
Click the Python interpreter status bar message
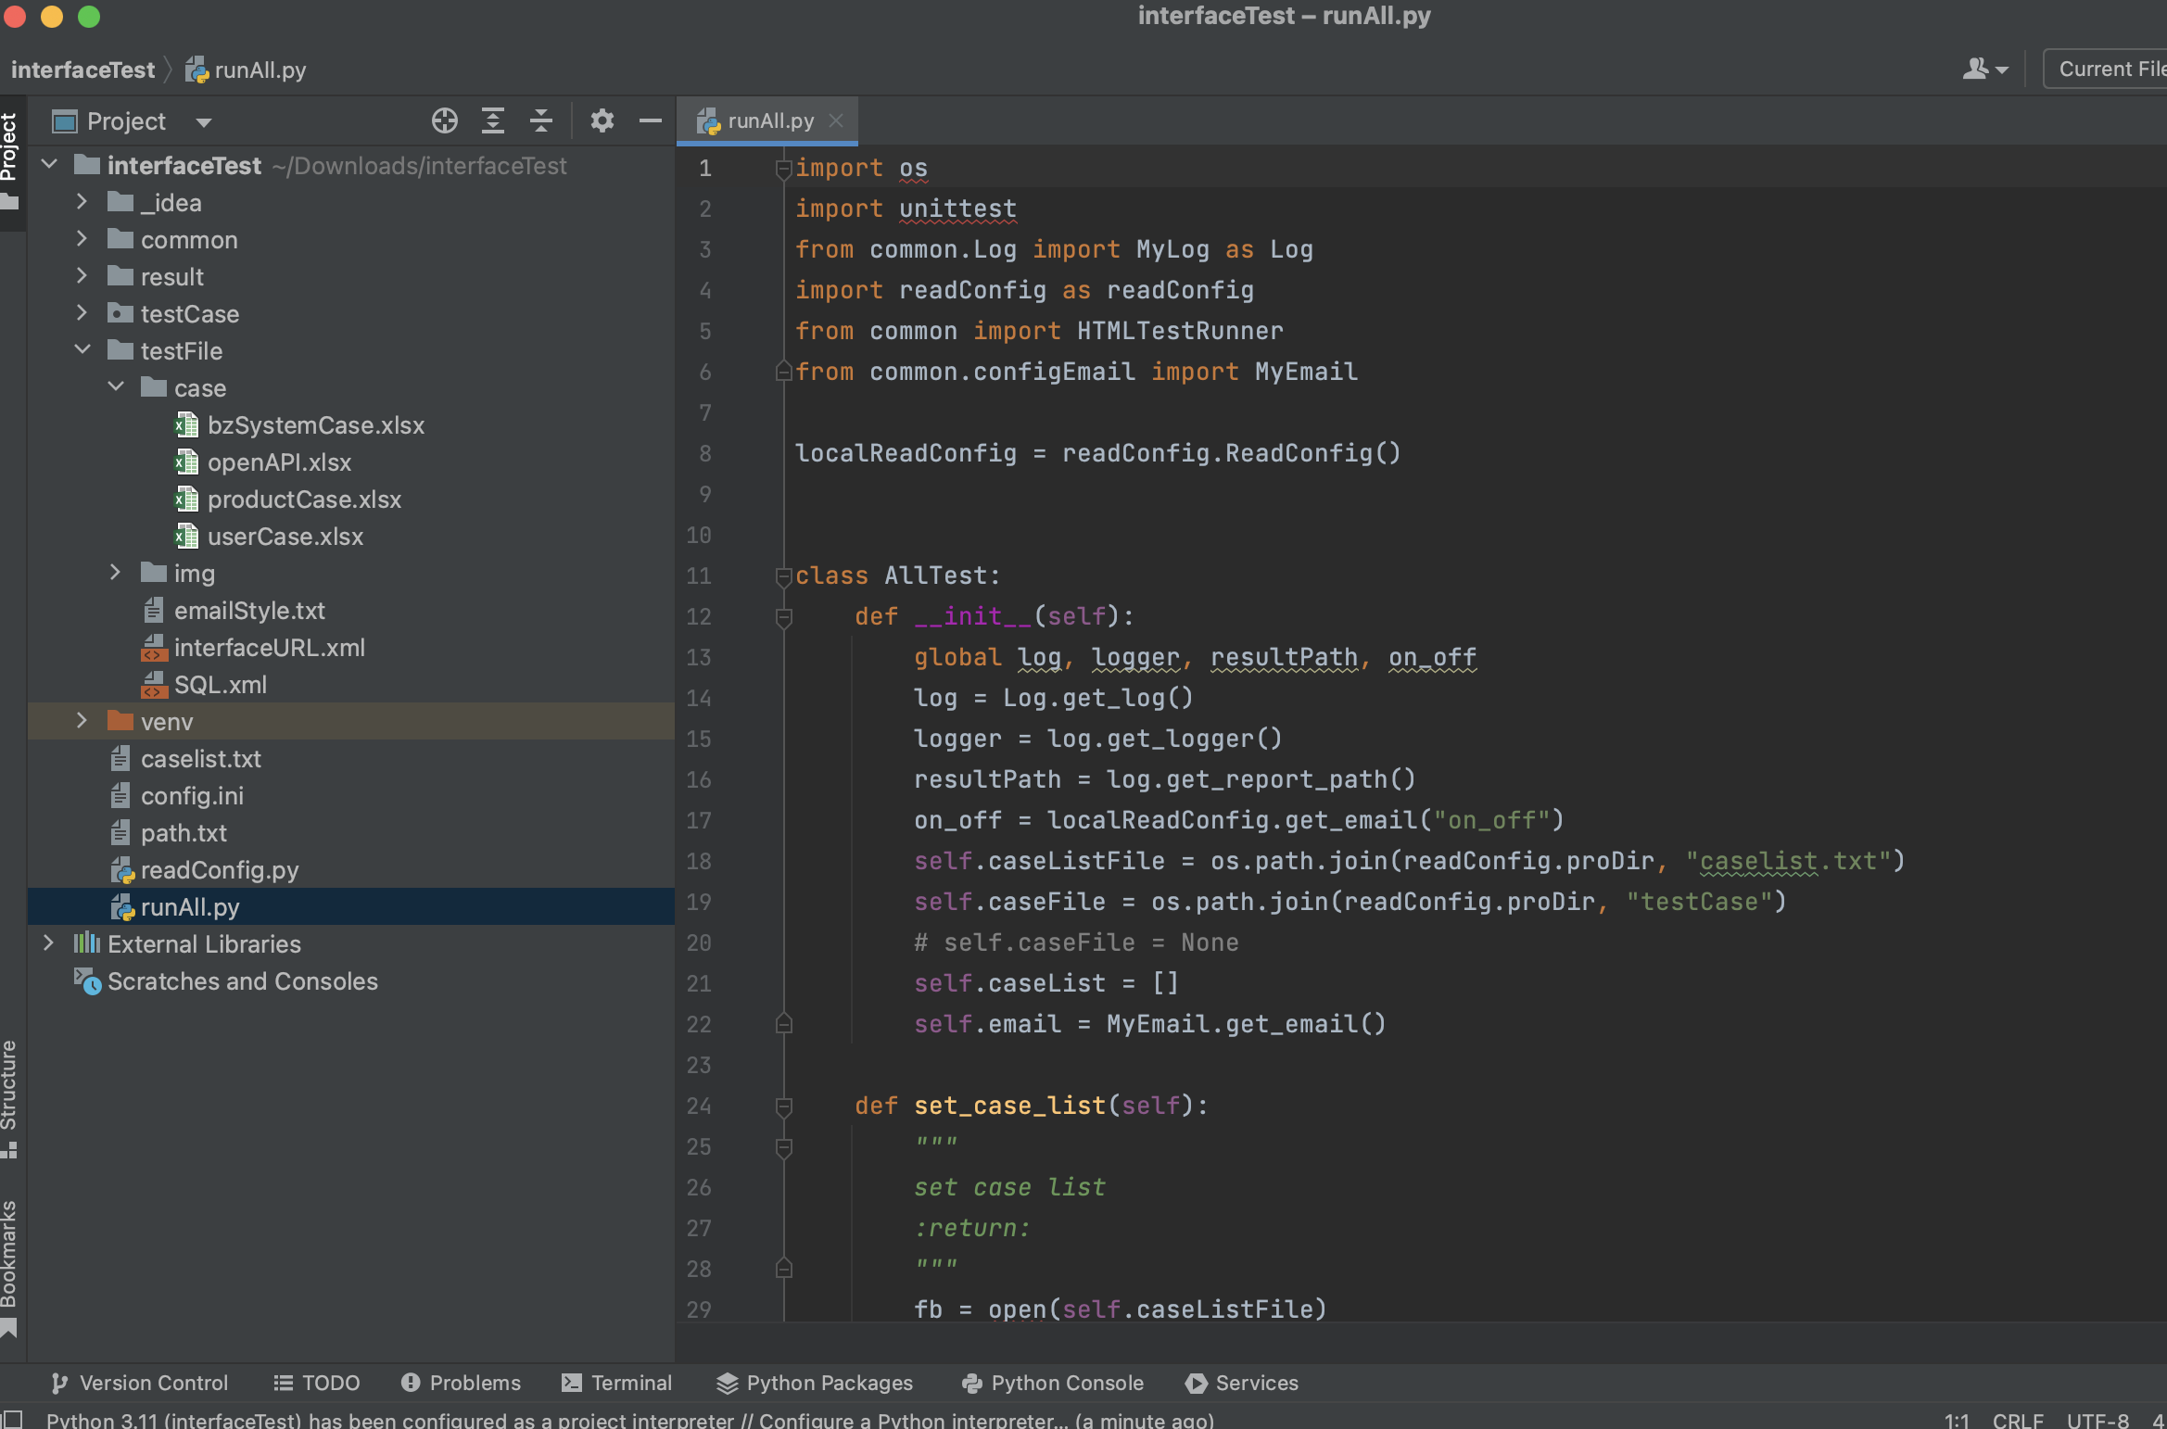click(x=630, y=1420)
